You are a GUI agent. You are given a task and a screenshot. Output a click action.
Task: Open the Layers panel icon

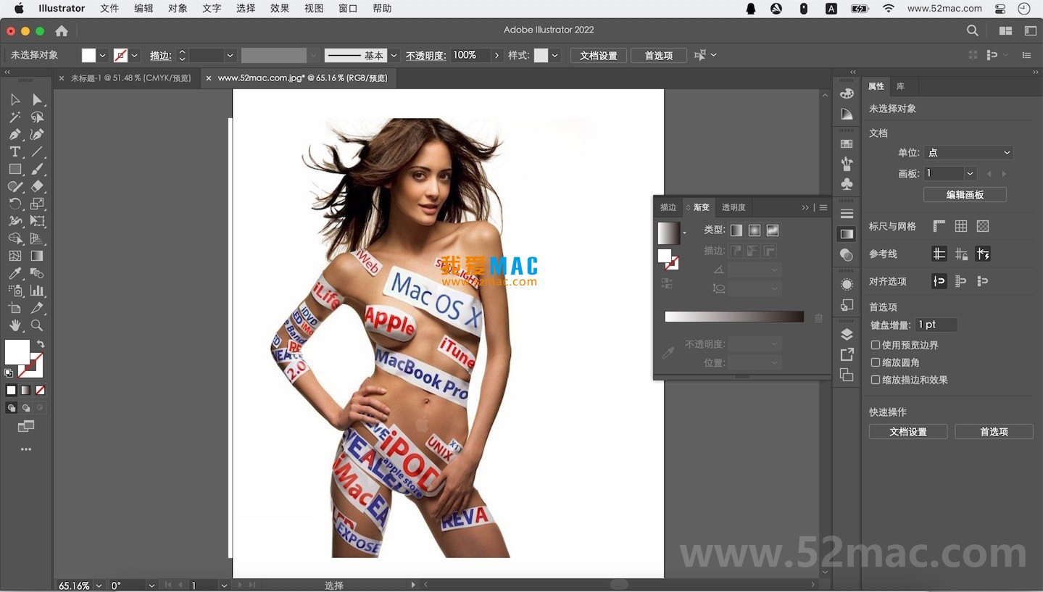(x=847, y=334)
